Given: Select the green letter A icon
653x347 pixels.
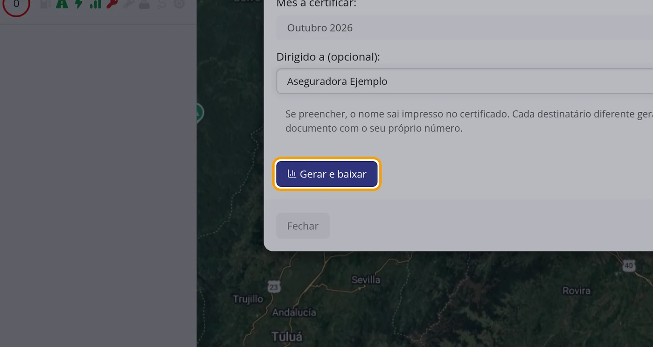Looking at the screenshot, I should [x=62, y=4].
